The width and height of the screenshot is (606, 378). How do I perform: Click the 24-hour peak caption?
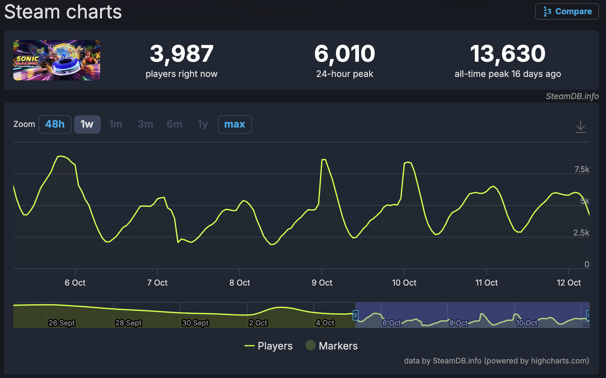click(x=345, y=74)
